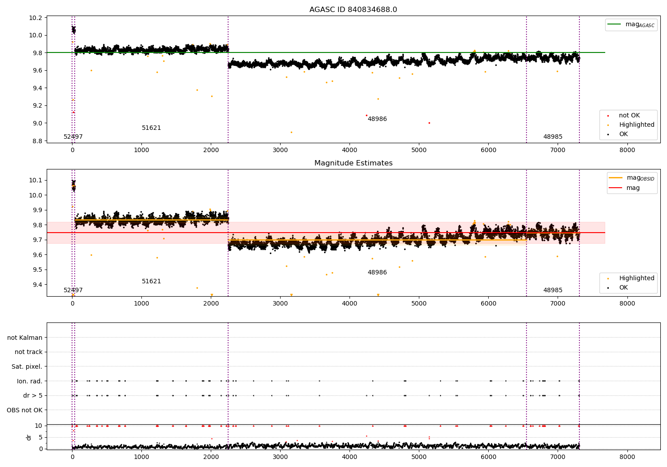Click the rotated "dr" axis label
The height and width of the screenshot is (467, 667).
tap(29, 437)
